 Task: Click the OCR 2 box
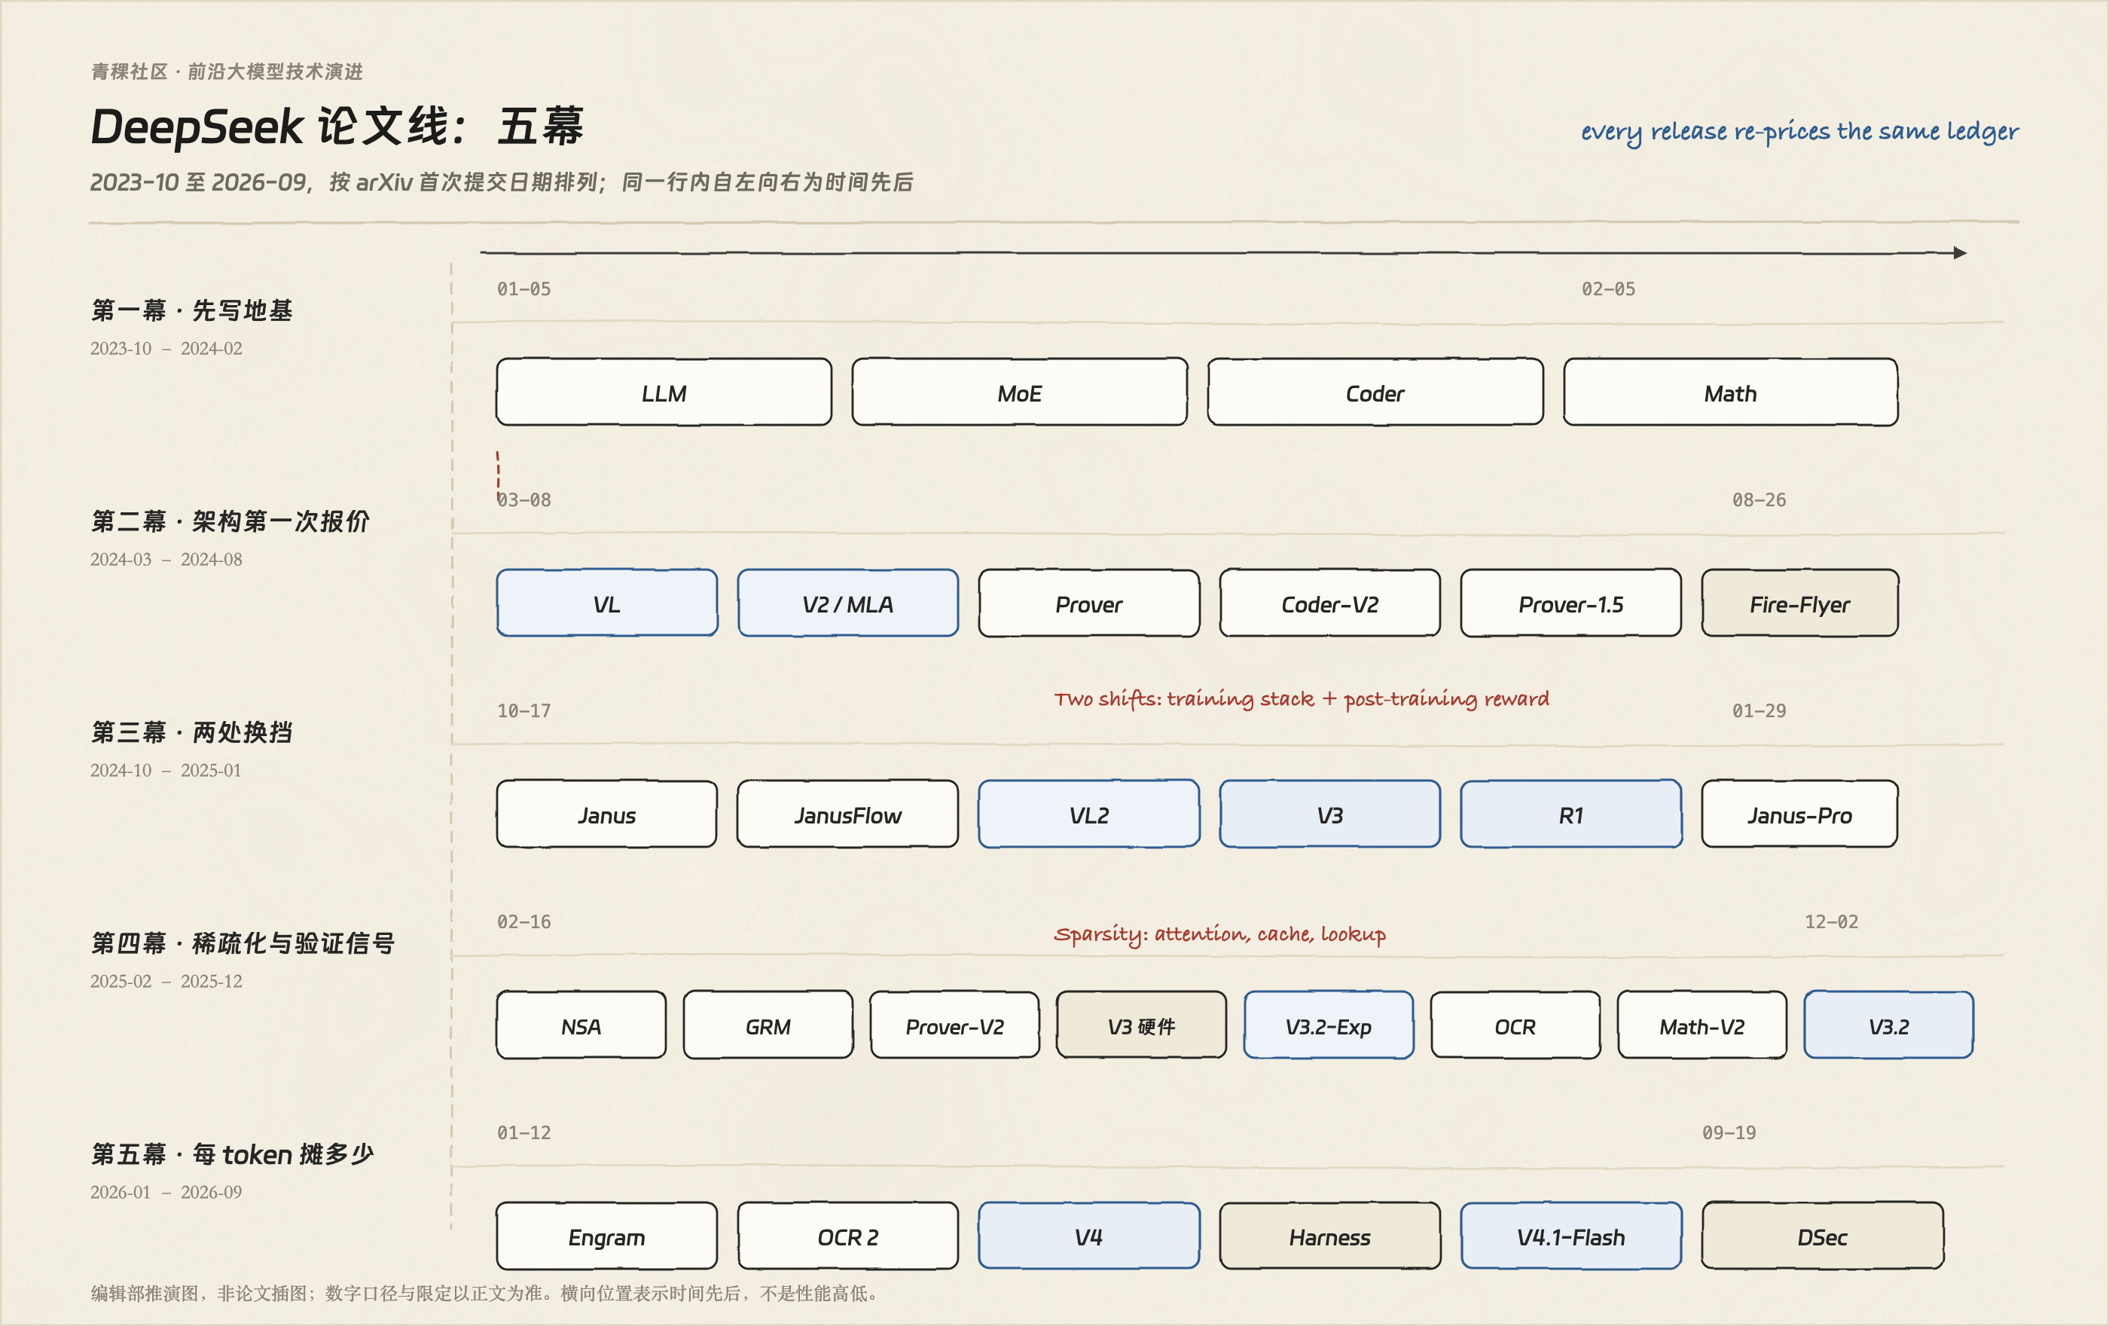point(848,1236)
